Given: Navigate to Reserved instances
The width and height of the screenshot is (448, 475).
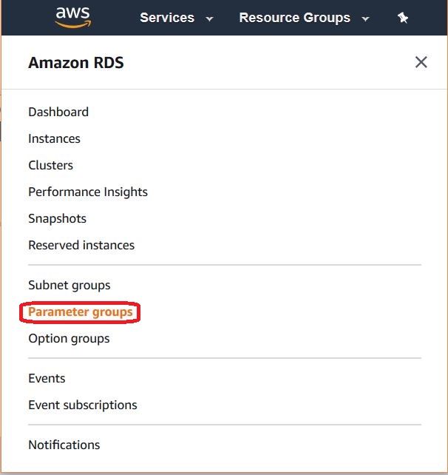Looking at the screenshot, I should (x=81, y=245).
